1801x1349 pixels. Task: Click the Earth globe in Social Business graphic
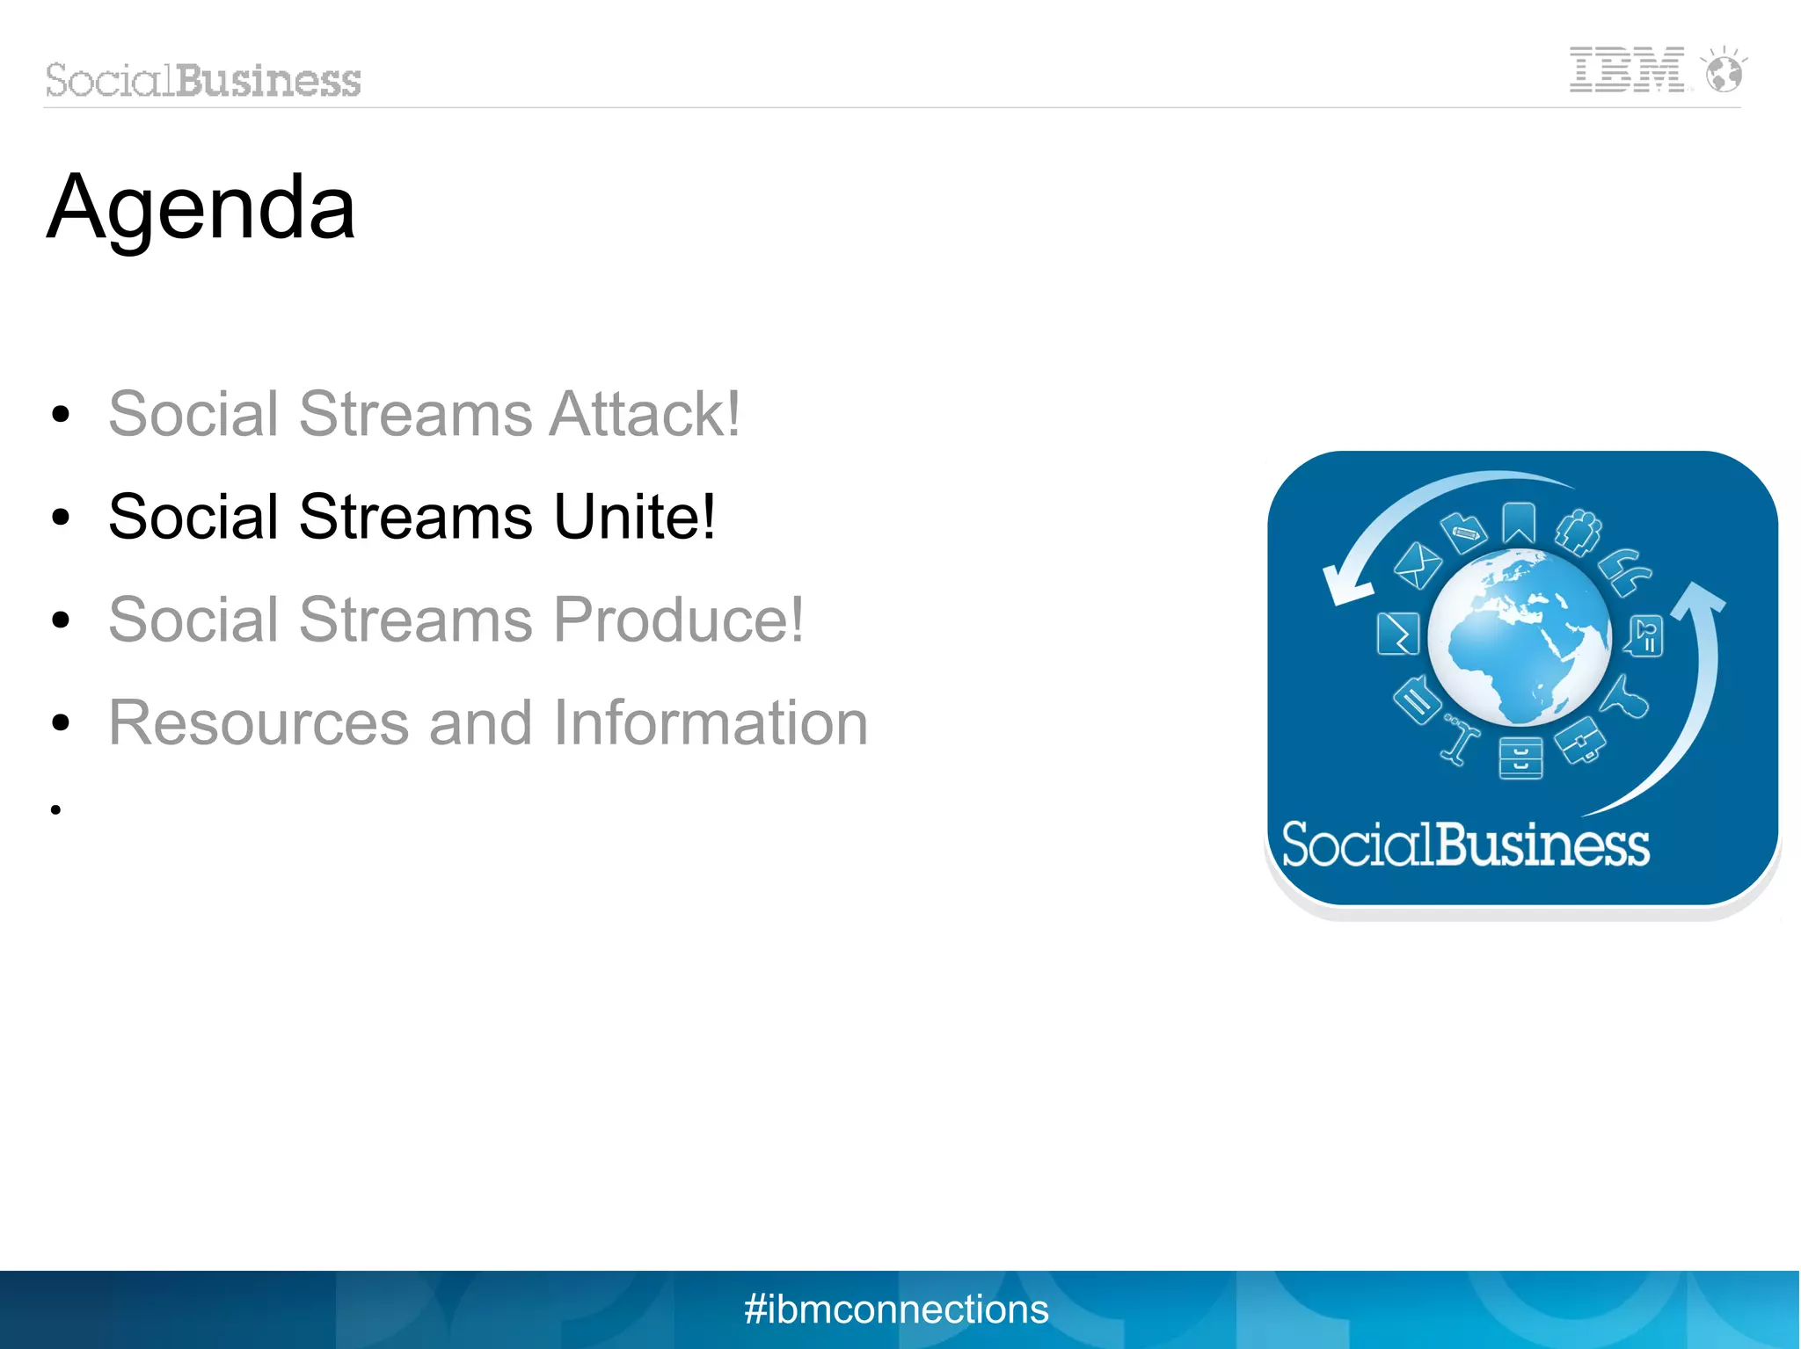tap(1520, 637)
